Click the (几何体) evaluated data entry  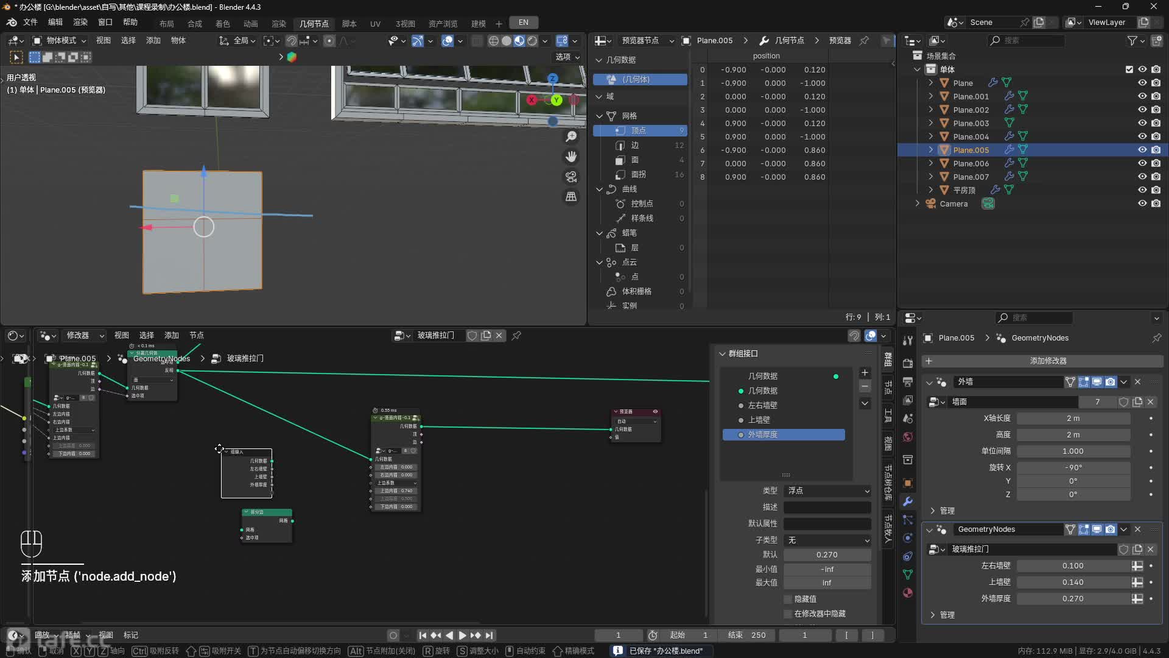[640, 80]
